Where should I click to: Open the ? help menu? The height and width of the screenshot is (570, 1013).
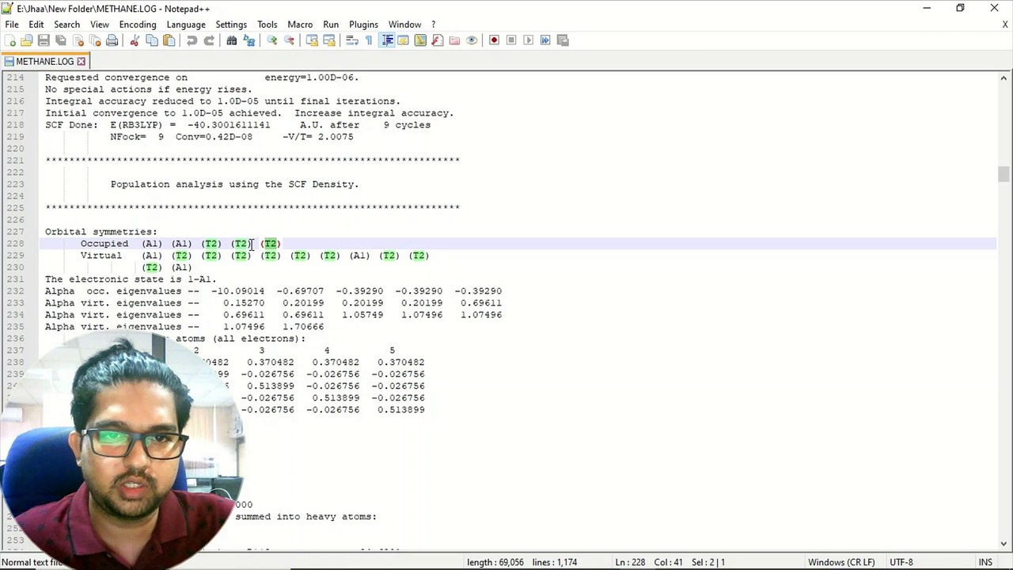coord(433,25)
